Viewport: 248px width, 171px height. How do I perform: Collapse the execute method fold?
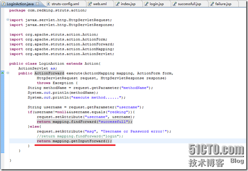(8, 73)
